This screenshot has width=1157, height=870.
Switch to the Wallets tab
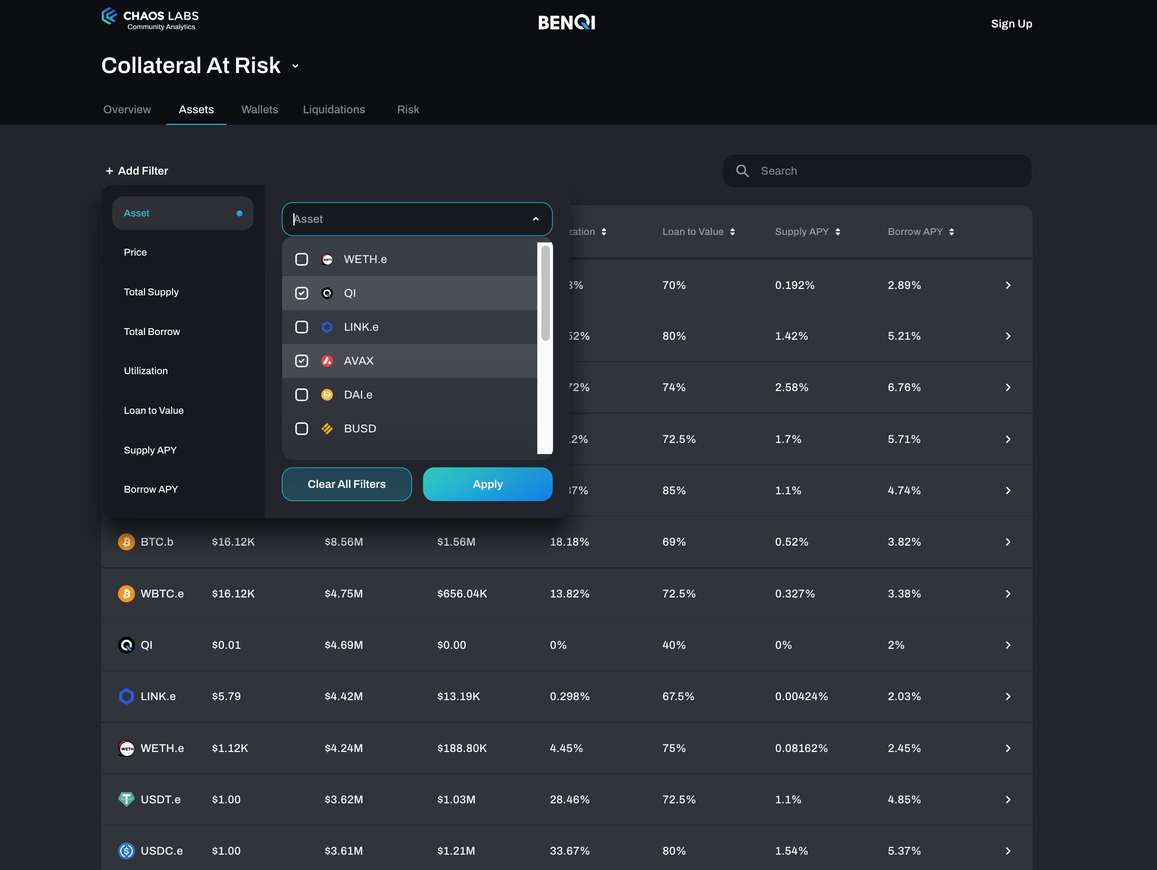259,110
